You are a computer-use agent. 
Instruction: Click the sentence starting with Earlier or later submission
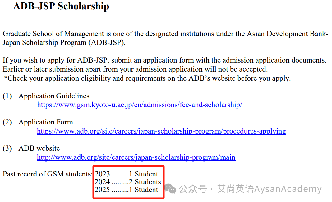pyautogui.click(x=135, y=69)
